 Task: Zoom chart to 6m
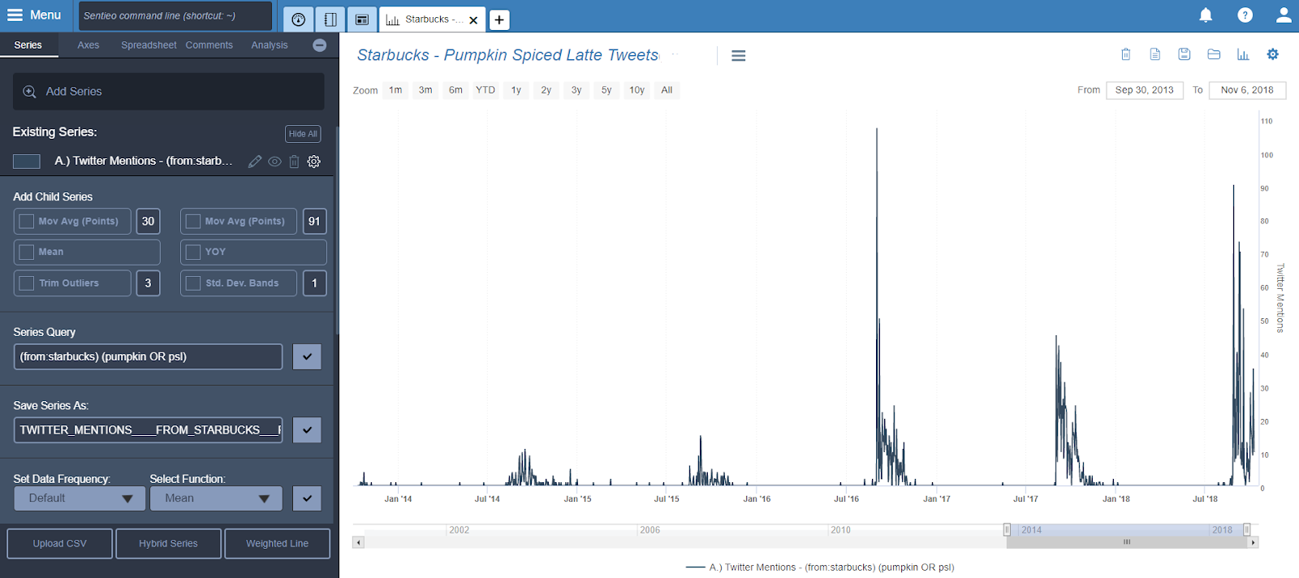click(455, 90)
